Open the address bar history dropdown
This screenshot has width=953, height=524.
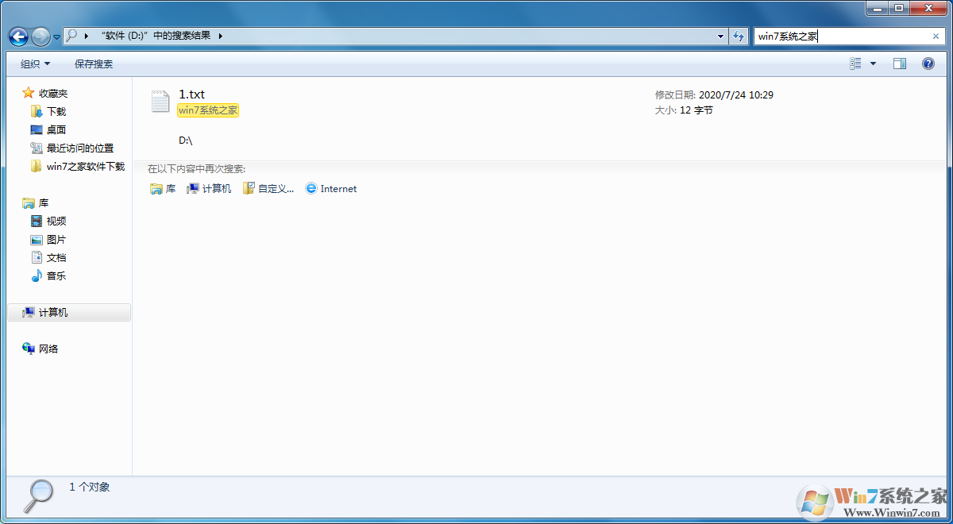(x=720, y=36)
